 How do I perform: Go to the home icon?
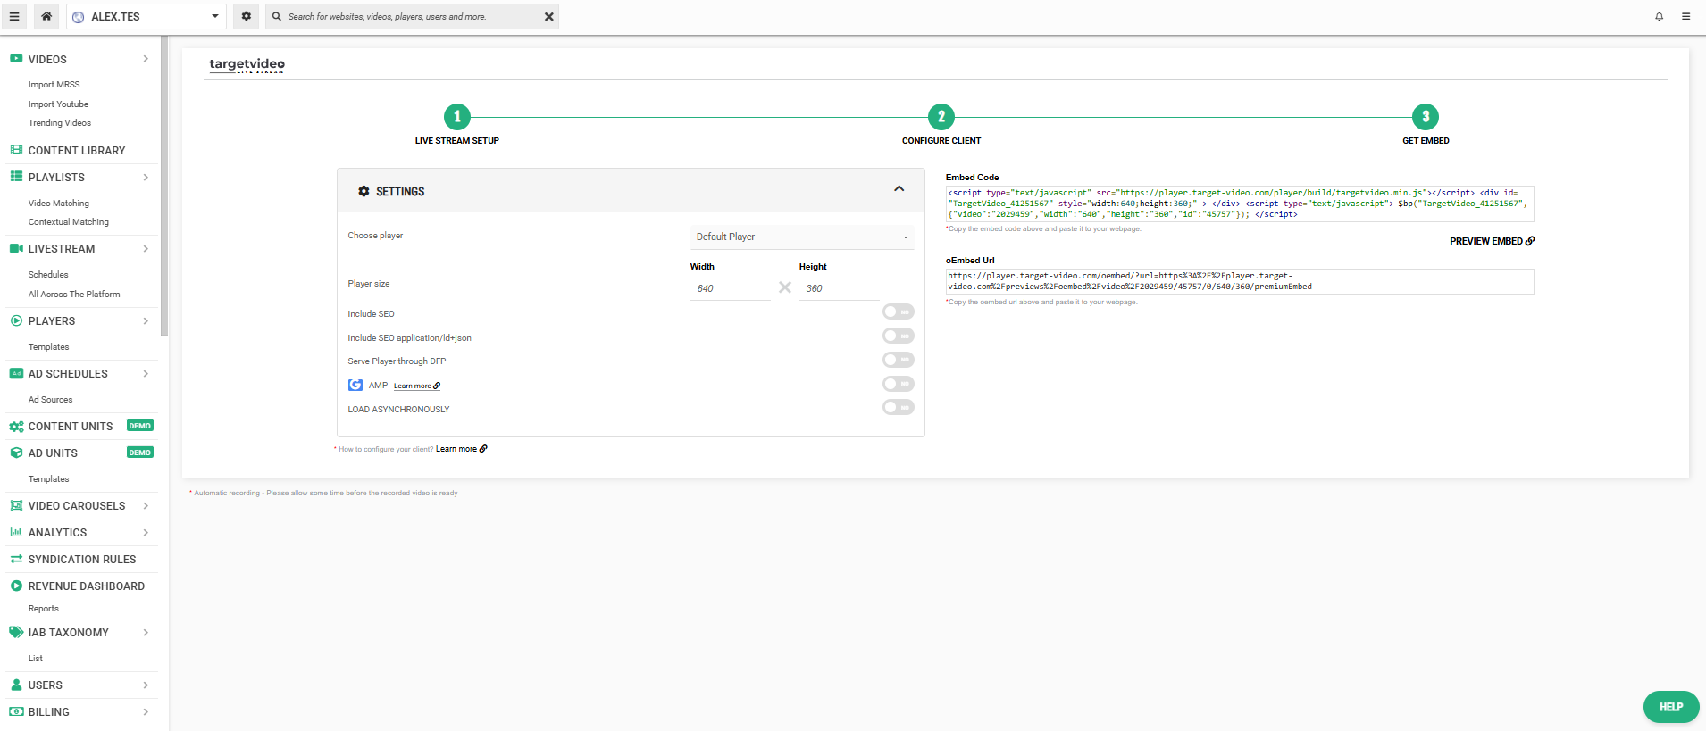(x=46, y=16)
